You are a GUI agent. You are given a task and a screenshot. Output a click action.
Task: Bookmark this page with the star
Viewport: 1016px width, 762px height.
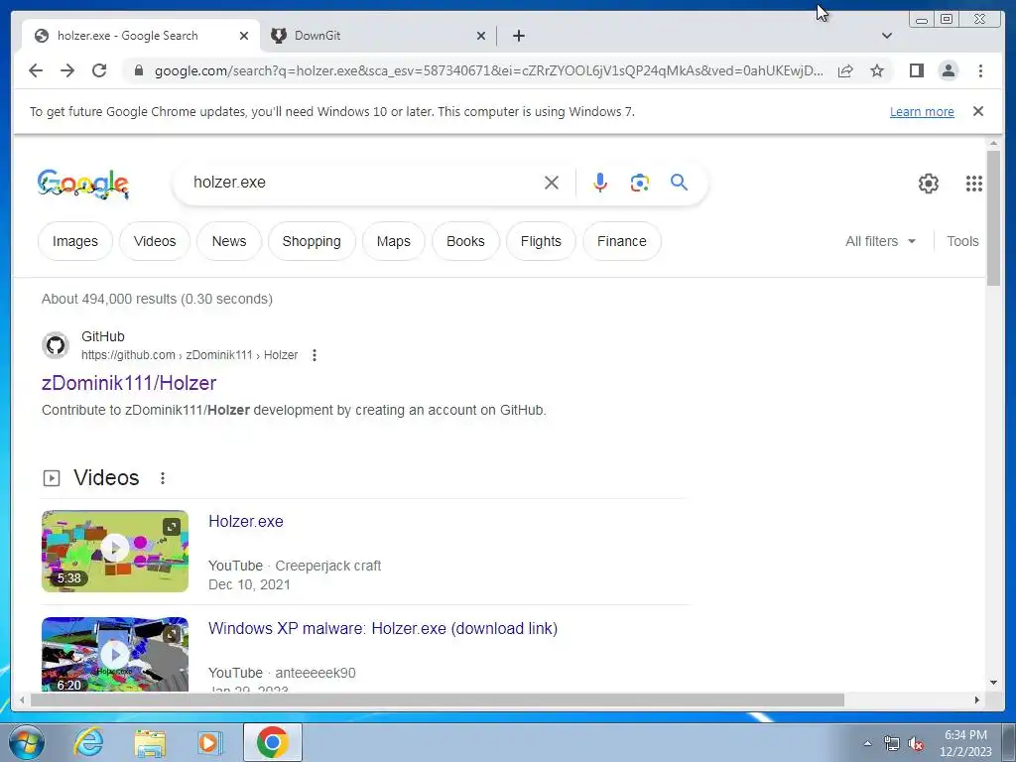(x=877, y=70)
